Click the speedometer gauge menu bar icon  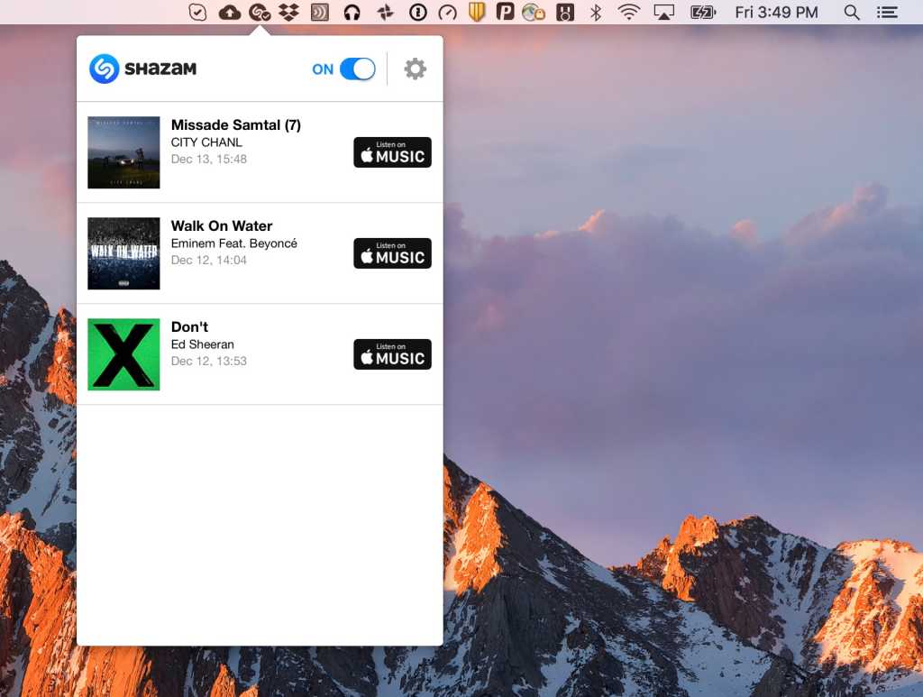pos(447,13)
